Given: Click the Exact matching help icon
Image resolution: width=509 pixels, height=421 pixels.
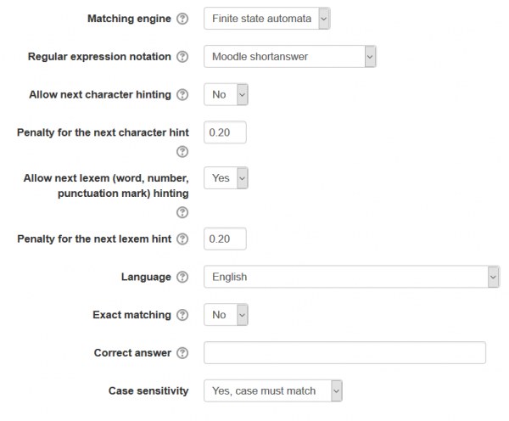Looking at the screenshot, I should click(182, 315).
